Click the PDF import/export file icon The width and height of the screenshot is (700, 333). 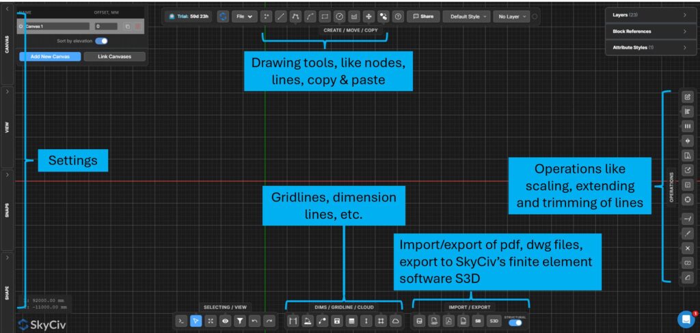[448, 321]
